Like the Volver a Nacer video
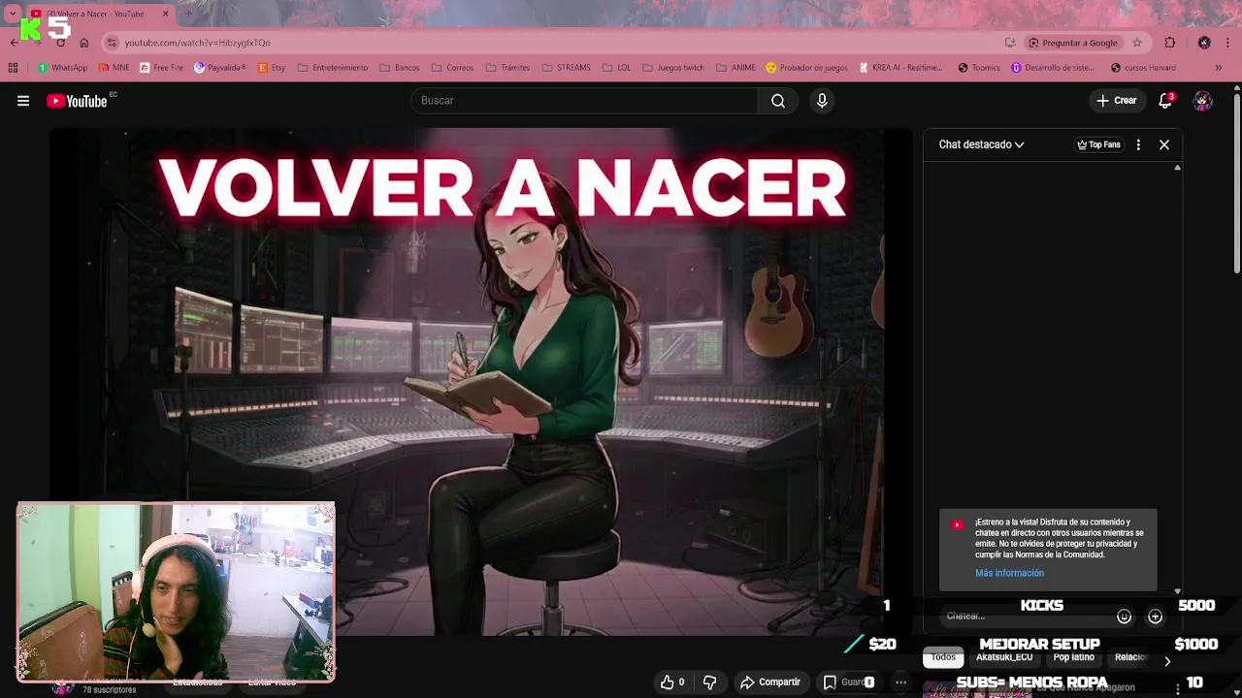 (x=672, y=682)
